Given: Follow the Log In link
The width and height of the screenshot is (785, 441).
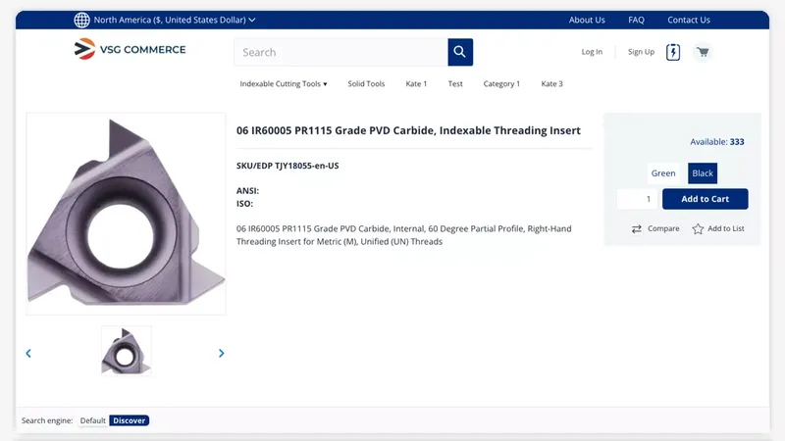Looking at the screenshot, I should [592, 52].
